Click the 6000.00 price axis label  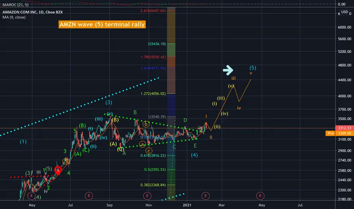coord(345,27)
